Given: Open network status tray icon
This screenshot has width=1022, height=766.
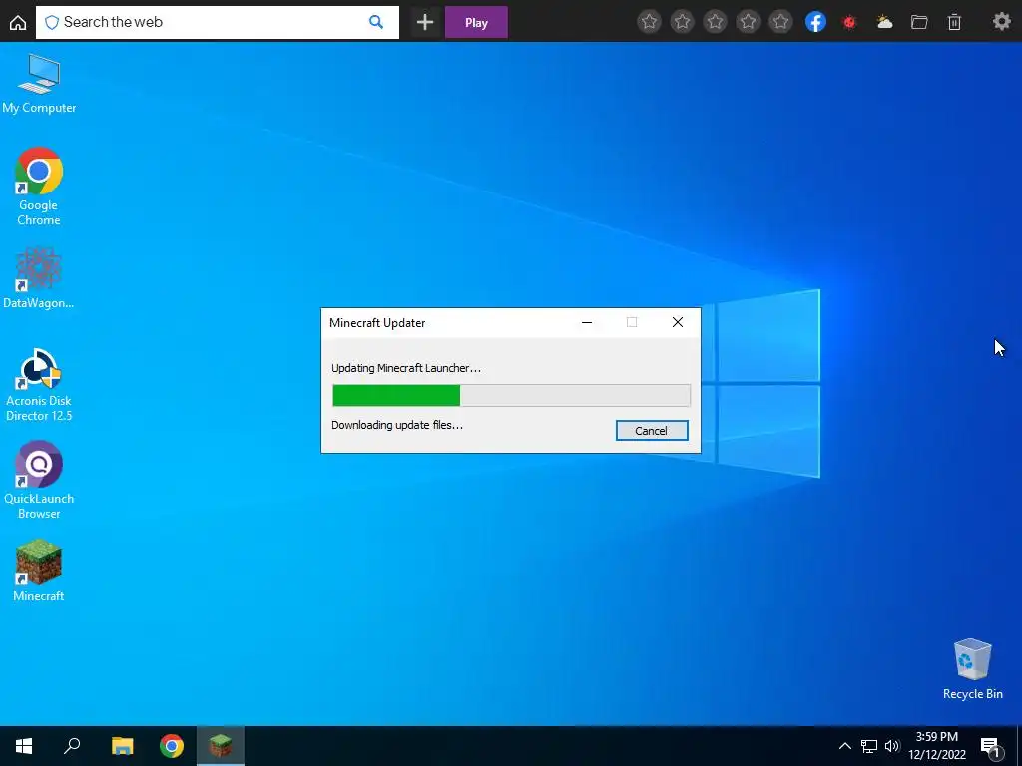Looking at the screenshot, I should click(x=869, y=746).
